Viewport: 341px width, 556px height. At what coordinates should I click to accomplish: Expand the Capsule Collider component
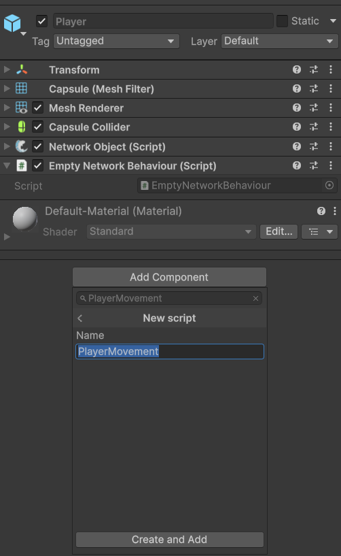point(7,127)
